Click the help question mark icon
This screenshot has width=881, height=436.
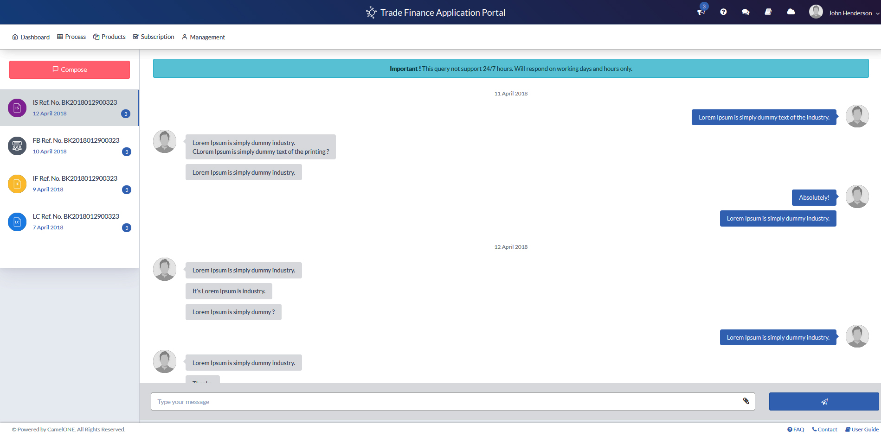tap(723, 12)
